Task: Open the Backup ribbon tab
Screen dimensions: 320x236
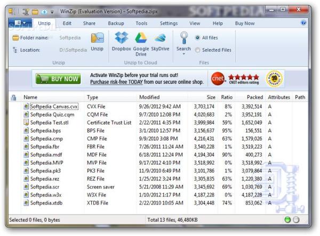Action: point(116,23)
